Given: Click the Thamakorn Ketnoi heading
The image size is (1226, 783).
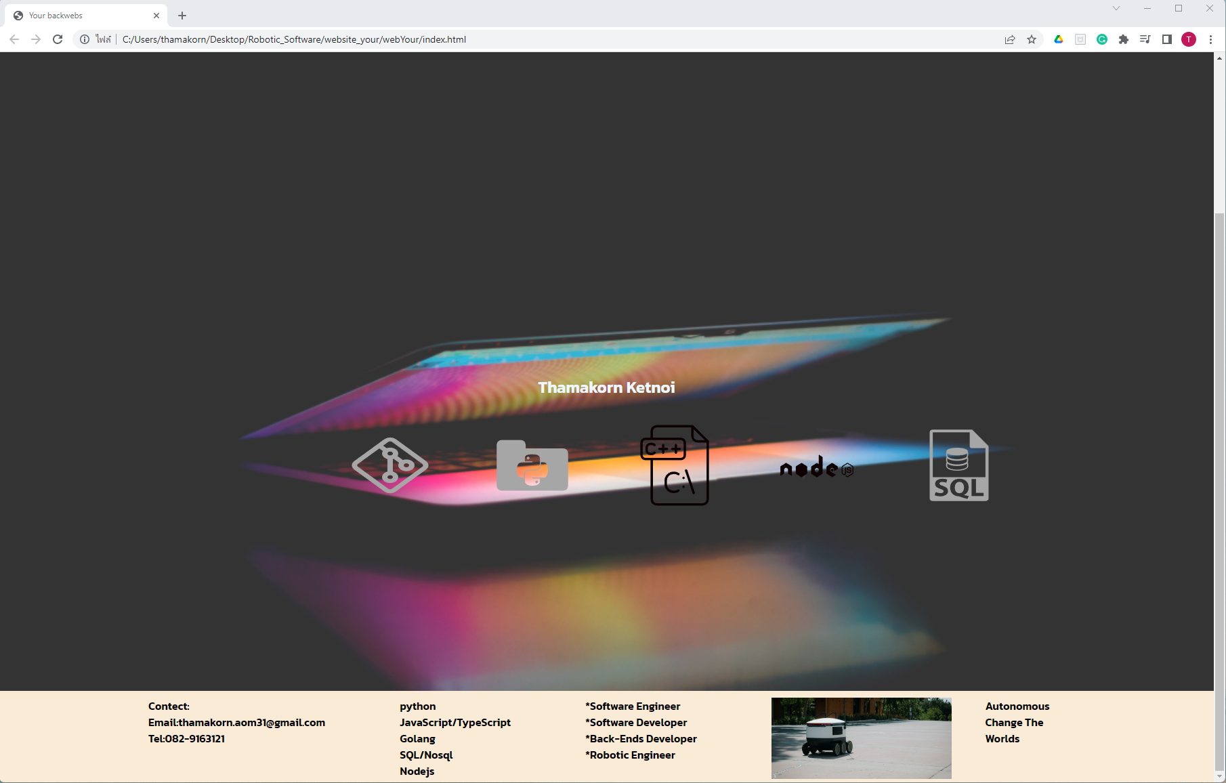Looking at the screenshot, I should 606,387.
